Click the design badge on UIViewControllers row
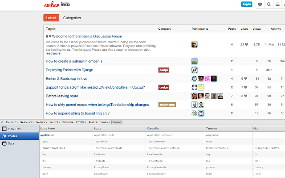 pyautogui.click(x=164, y=87)
